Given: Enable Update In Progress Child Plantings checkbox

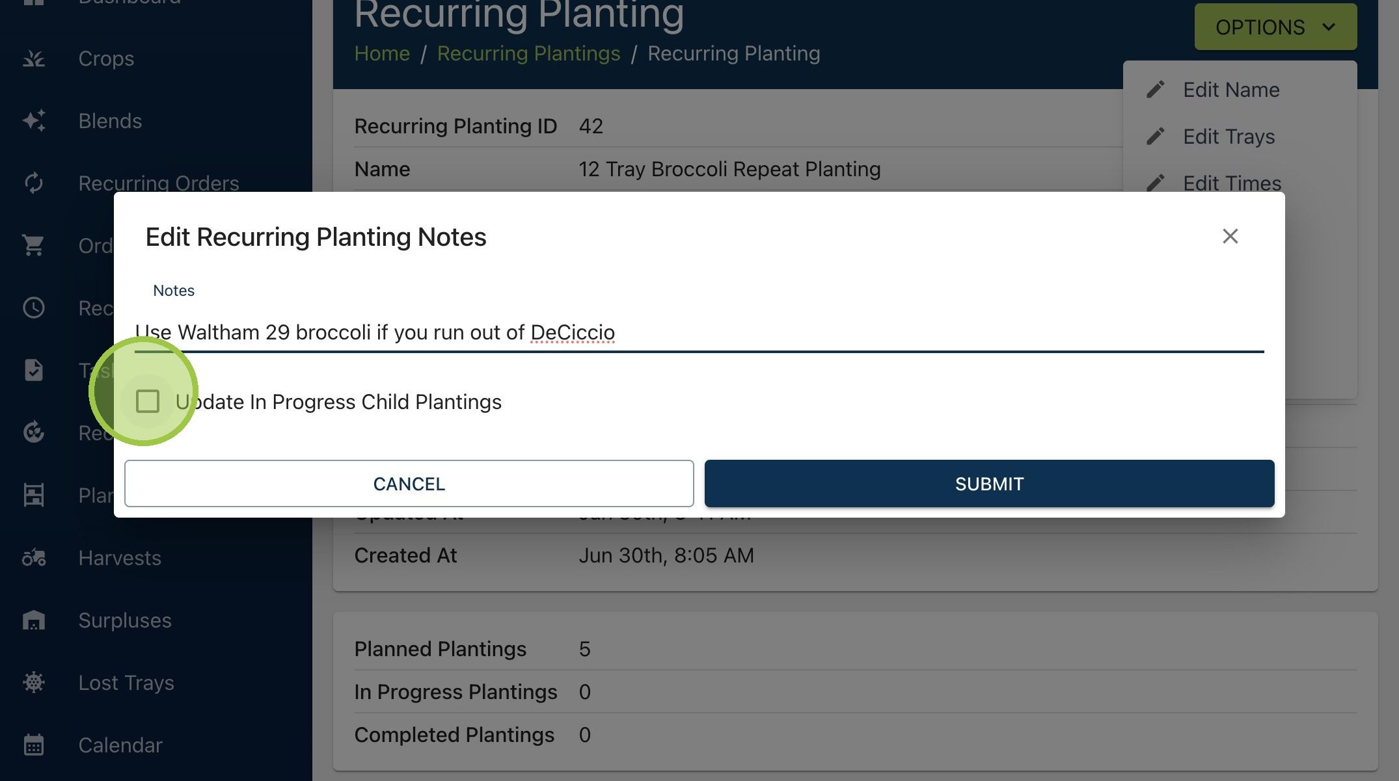Looking at the screenshot, I should pos(148,401).
